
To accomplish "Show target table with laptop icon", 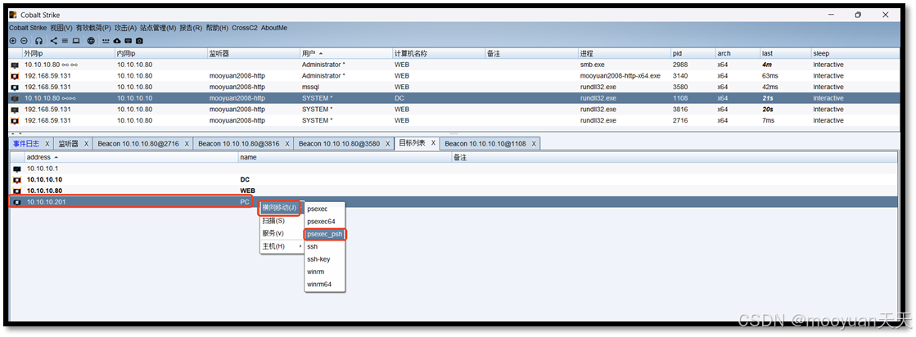I will tap(76, 41).
